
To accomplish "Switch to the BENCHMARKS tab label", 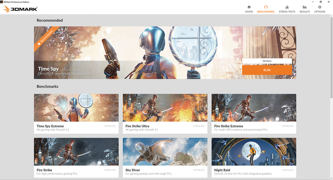I will click(x=266, y=12).
